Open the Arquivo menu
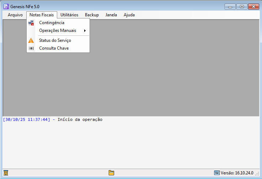262x179 pixels. click(x=15, y=15)
